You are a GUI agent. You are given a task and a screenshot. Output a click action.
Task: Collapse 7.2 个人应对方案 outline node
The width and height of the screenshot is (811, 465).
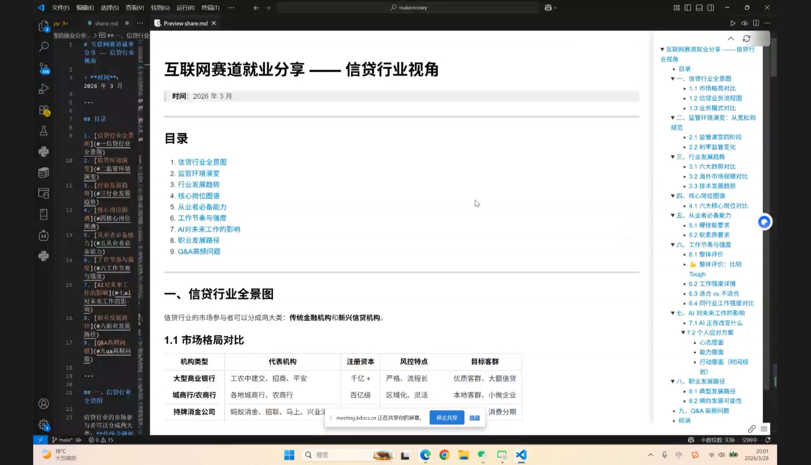tap(683, 332)
